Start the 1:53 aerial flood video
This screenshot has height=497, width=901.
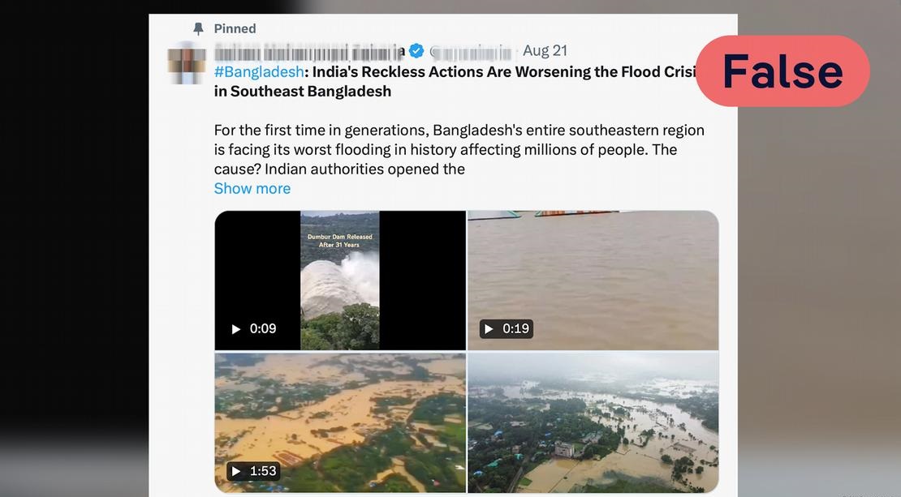[236, 471]
